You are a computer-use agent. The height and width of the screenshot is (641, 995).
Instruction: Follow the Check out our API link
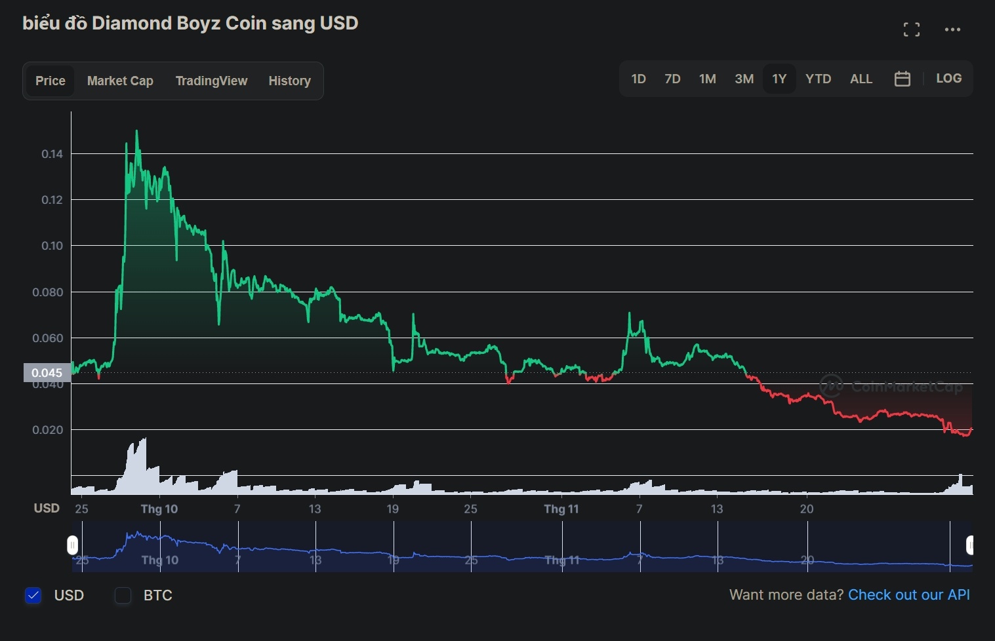tap(908, 594)
